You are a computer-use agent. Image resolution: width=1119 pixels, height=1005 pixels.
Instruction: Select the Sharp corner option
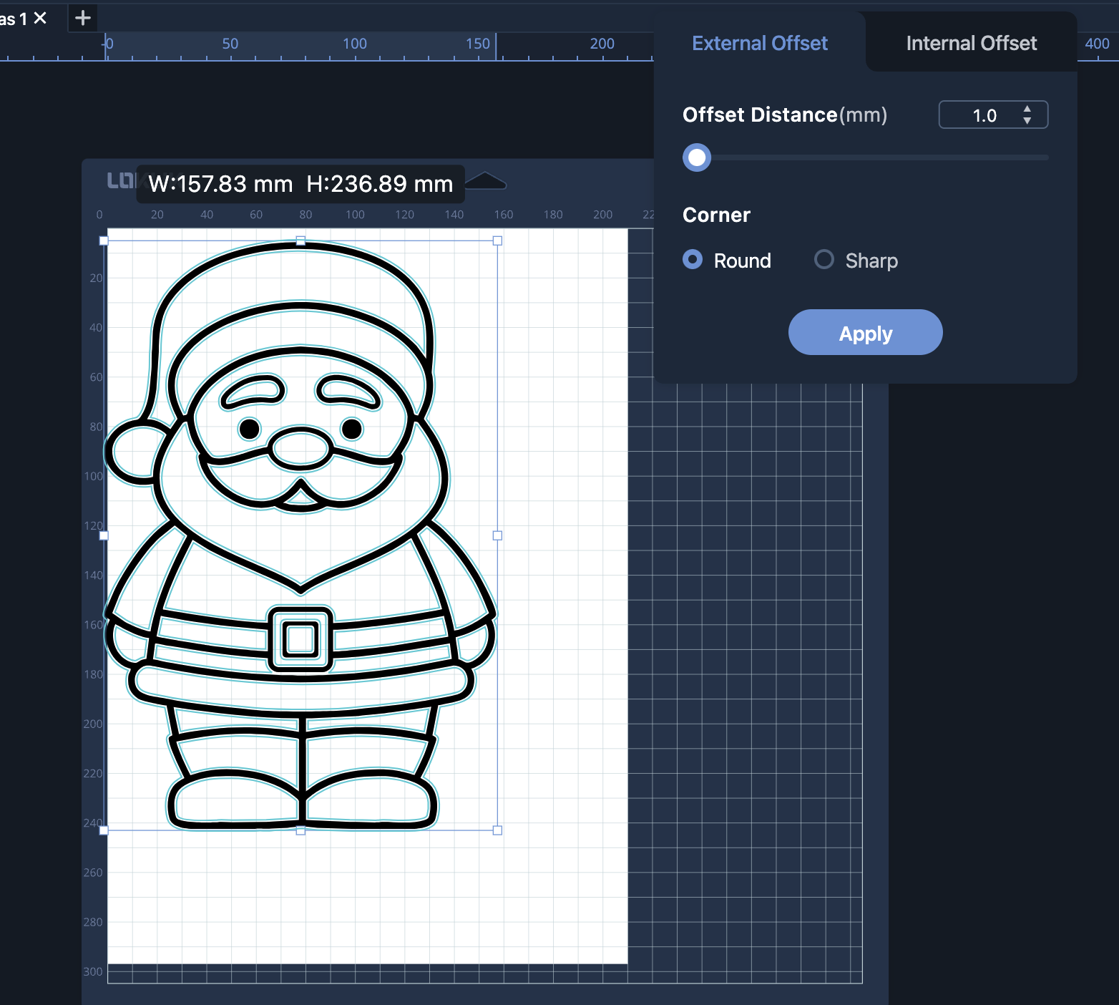(824, 259)
